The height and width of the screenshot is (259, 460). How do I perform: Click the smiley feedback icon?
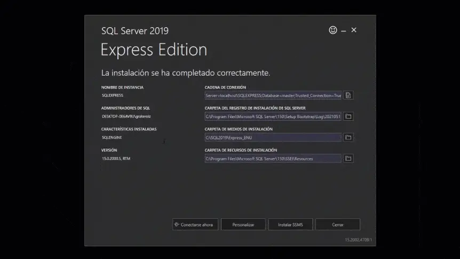coord(333,30)
